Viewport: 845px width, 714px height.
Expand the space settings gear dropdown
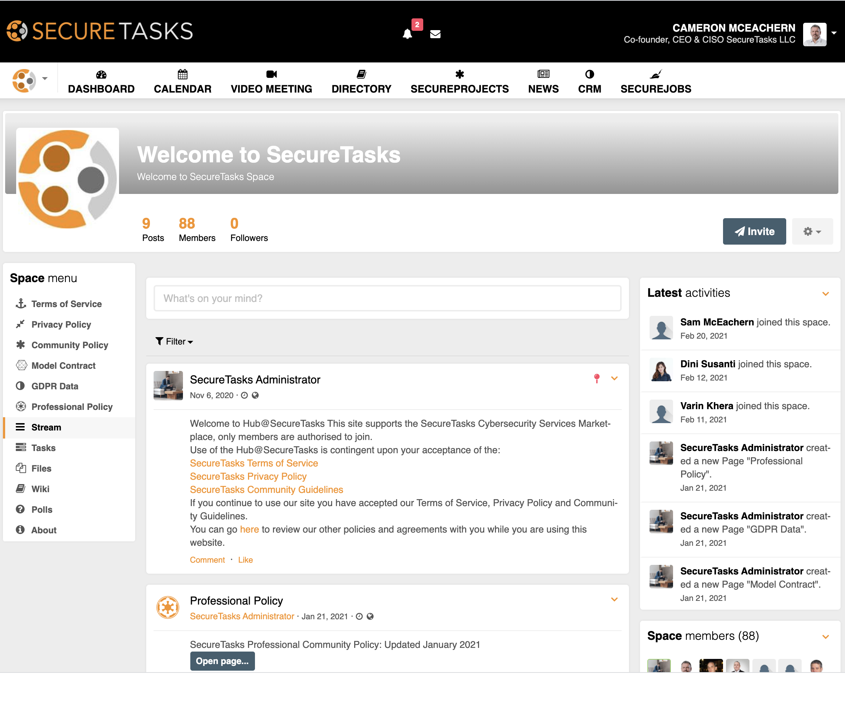pos(812,231)
